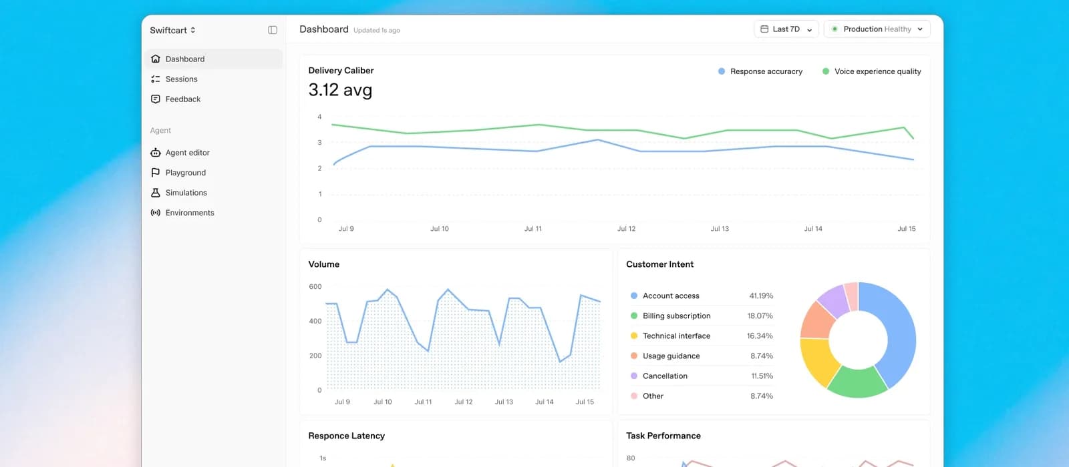
Task: Navigate to Playground
Action: [x=214, y=172]
